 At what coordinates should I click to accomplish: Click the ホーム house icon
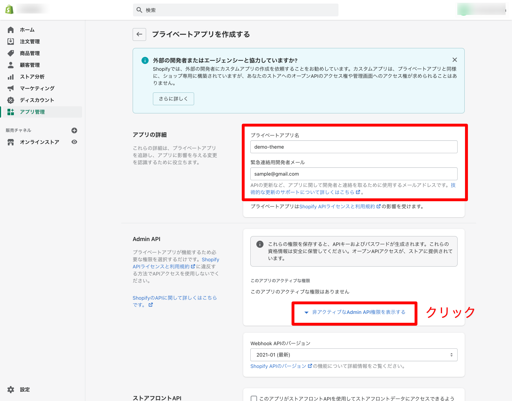11,30
